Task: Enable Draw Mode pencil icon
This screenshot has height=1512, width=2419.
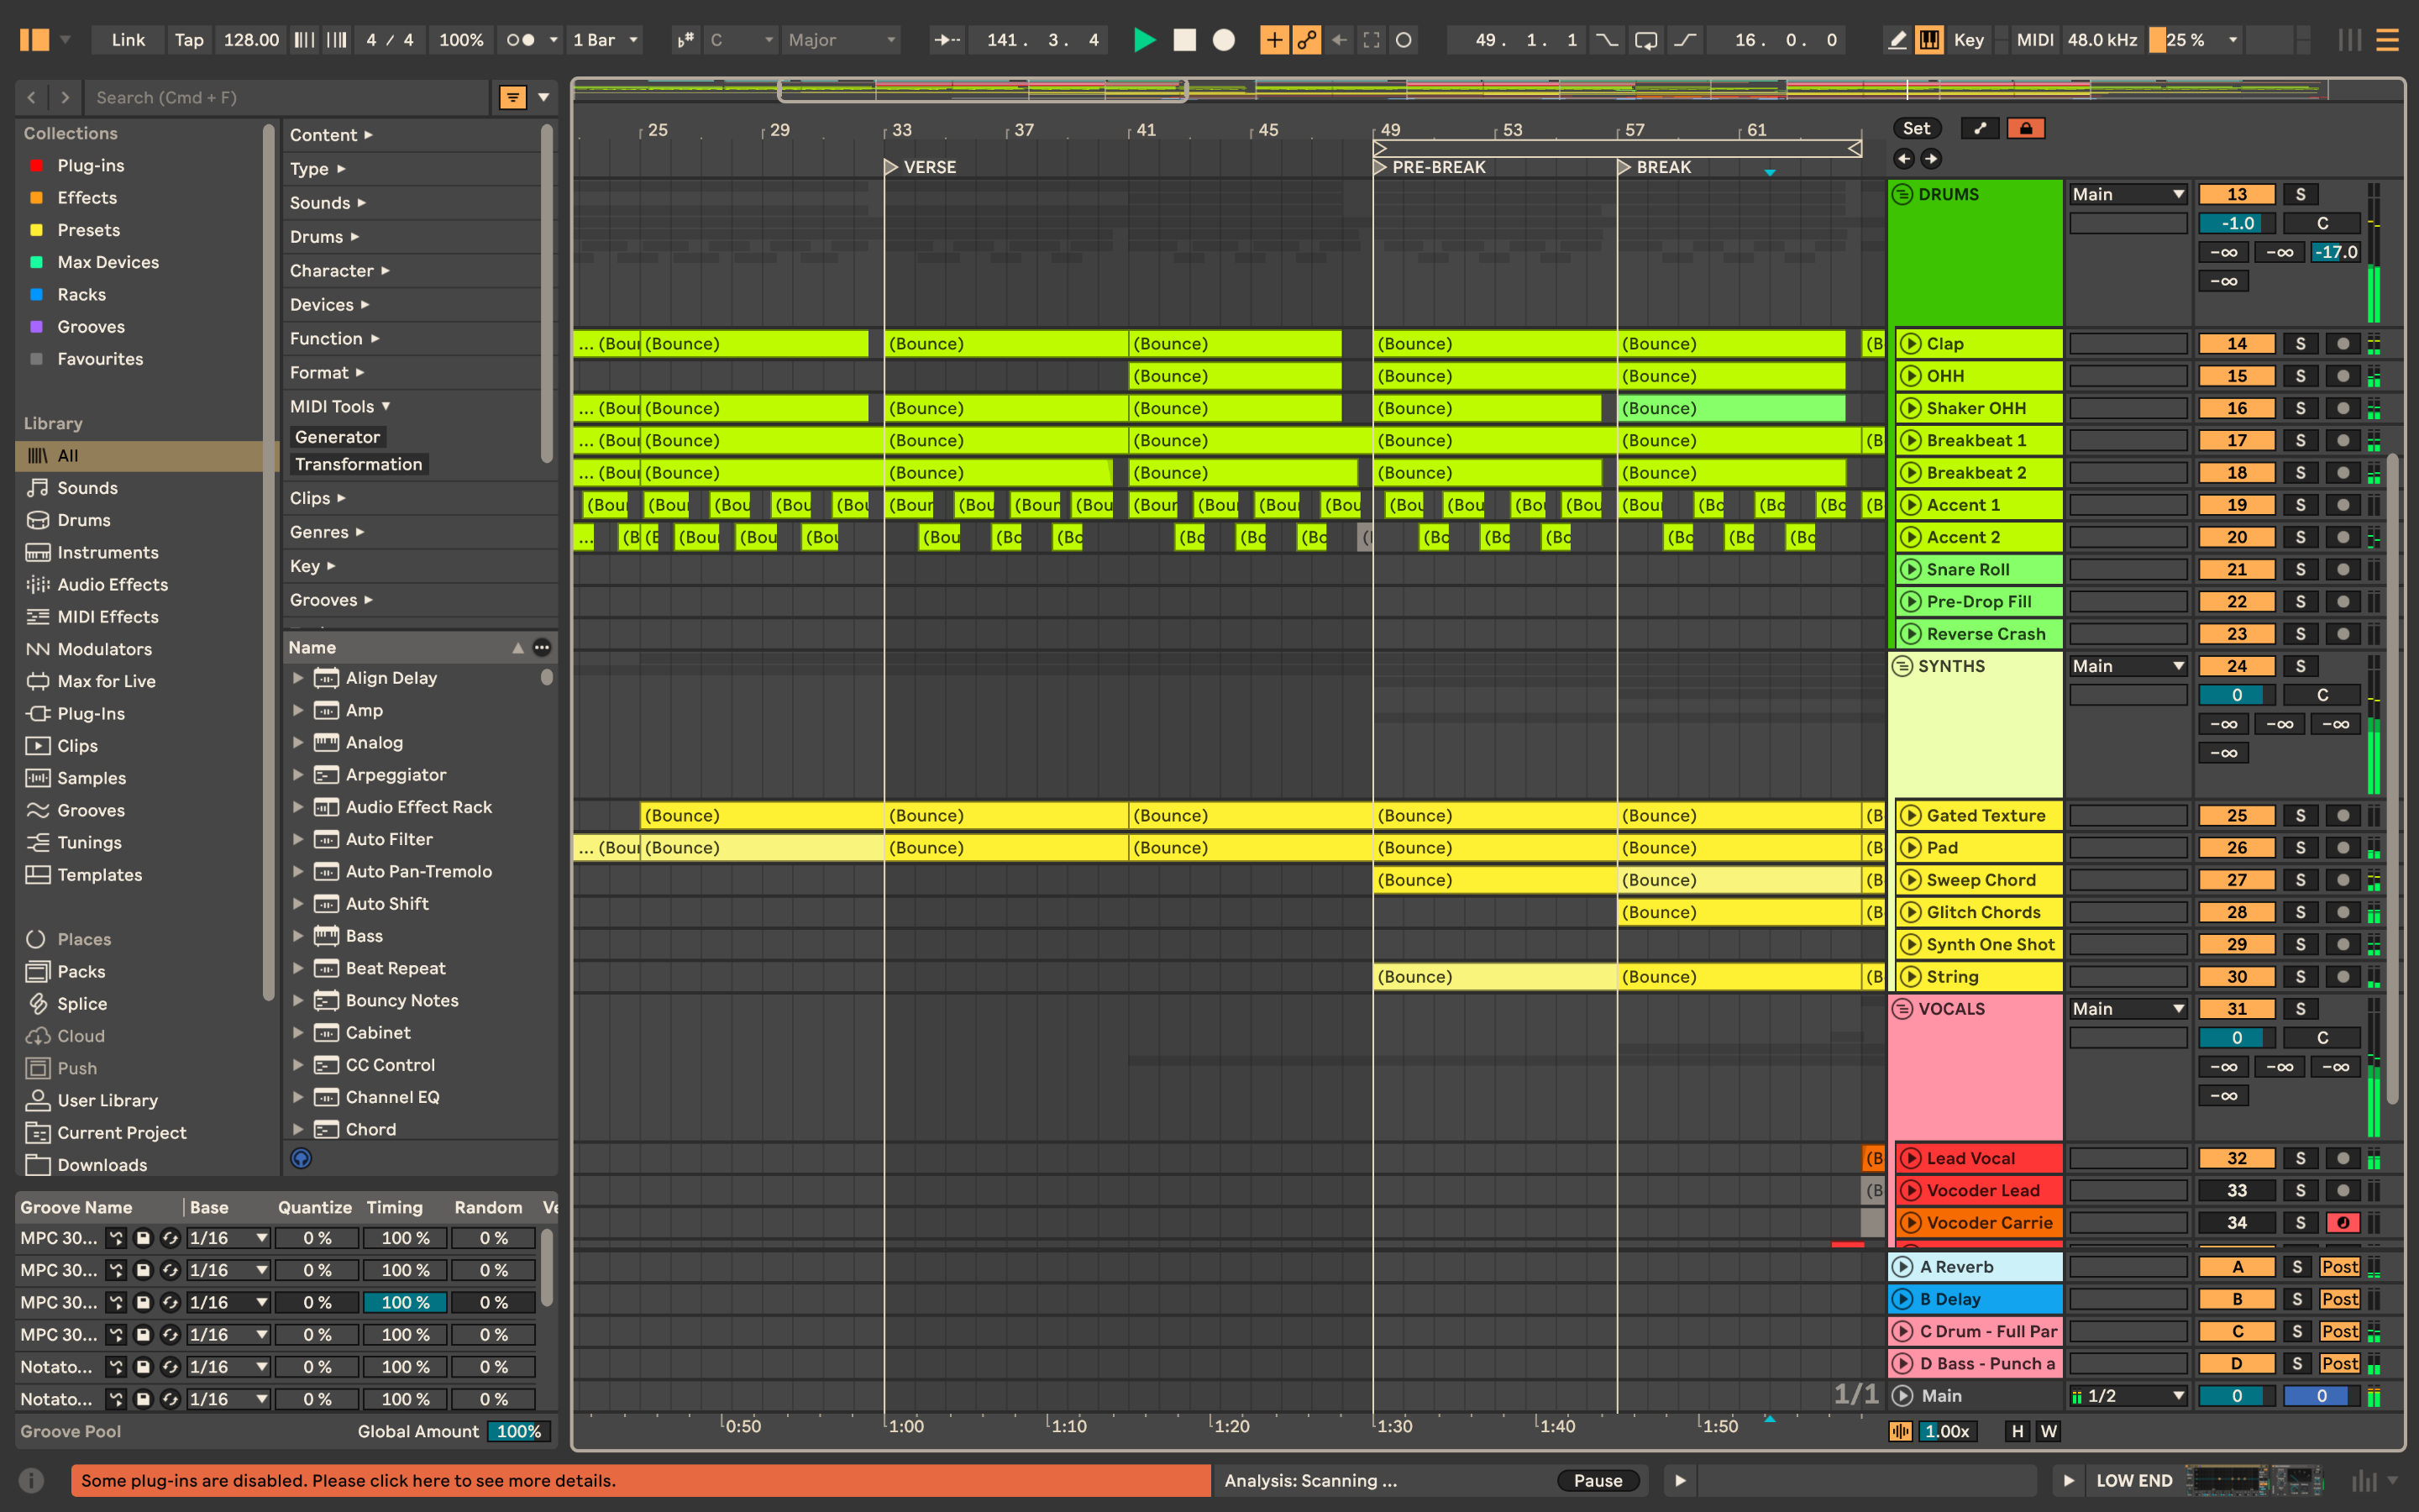Action: [x=1897, y=40]
